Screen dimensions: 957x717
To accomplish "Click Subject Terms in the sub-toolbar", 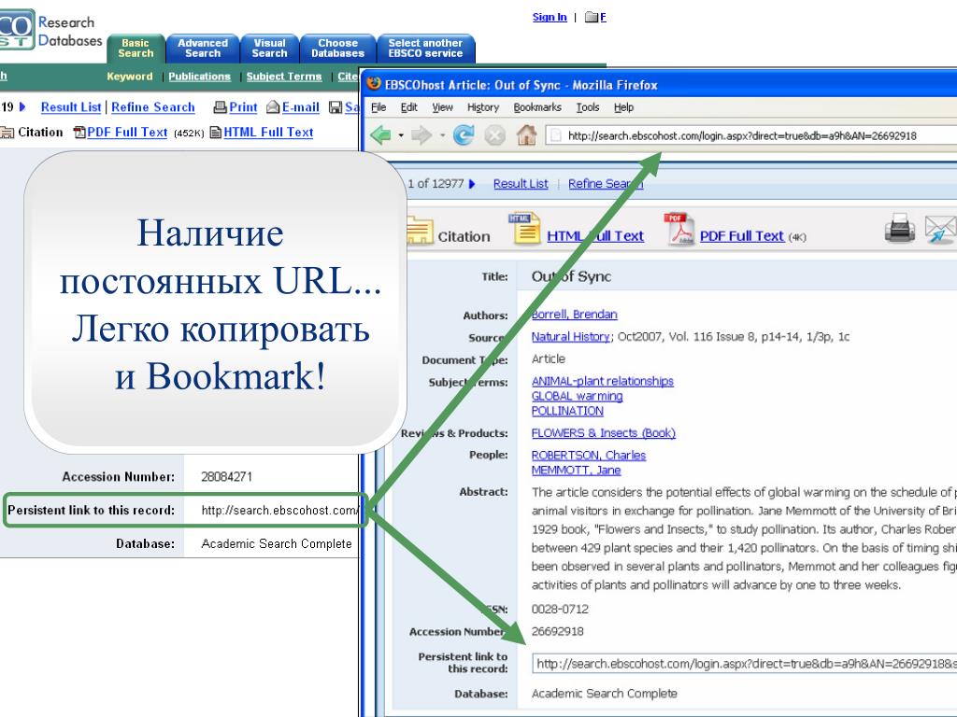I will click(x=284, y=77).
